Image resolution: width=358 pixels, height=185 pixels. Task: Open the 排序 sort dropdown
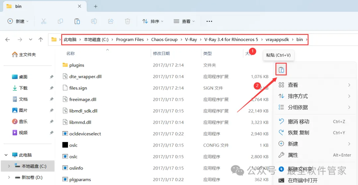[153, 21]
